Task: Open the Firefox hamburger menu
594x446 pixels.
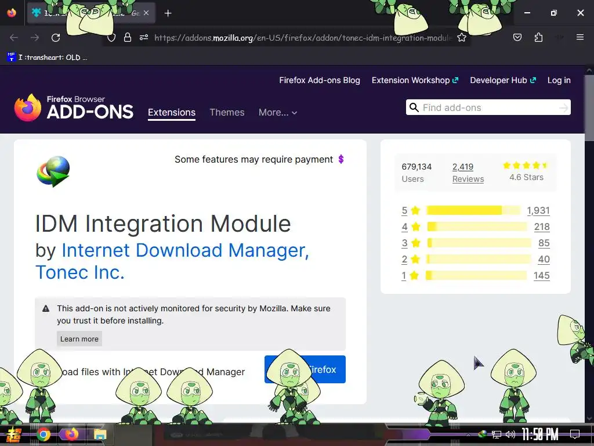Action: click(579, 37)
